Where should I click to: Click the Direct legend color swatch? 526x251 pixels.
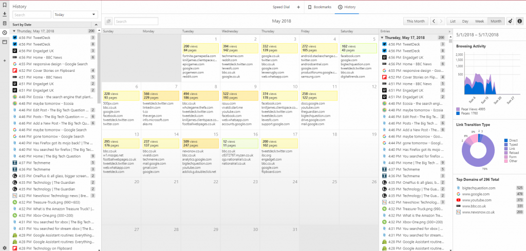[506, 141]
